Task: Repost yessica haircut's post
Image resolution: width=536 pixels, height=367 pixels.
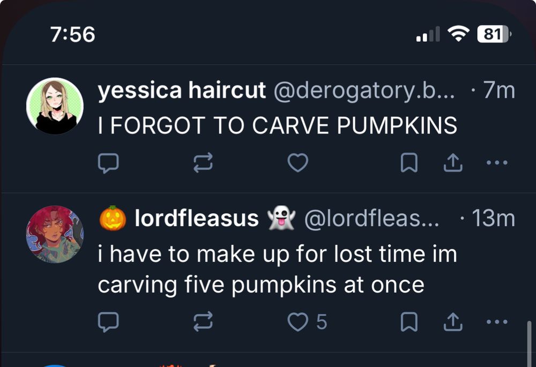Action: 204,162
